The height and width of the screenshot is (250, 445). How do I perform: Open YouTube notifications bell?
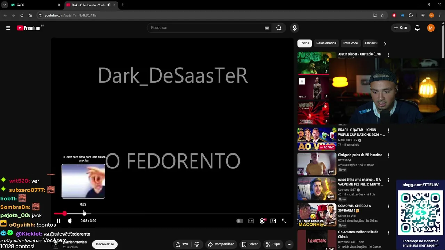418,28
